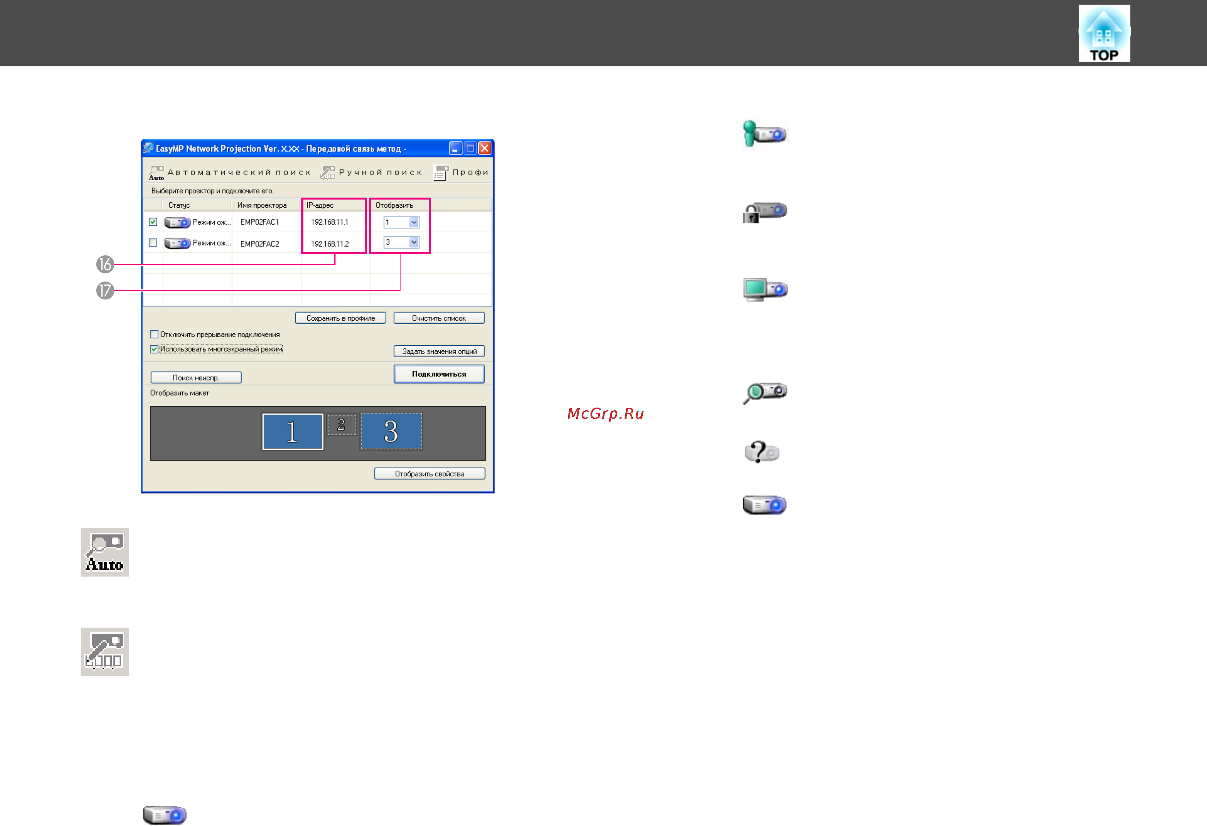The height and width of the screenshot is (826, 1207).
Task: Enable Отключить прерывание подключения checkbox
Action: pyautogui.click(x=154, y=334)
